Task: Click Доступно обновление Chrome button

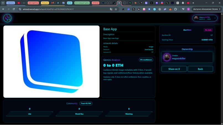Action: click(205, 9)
